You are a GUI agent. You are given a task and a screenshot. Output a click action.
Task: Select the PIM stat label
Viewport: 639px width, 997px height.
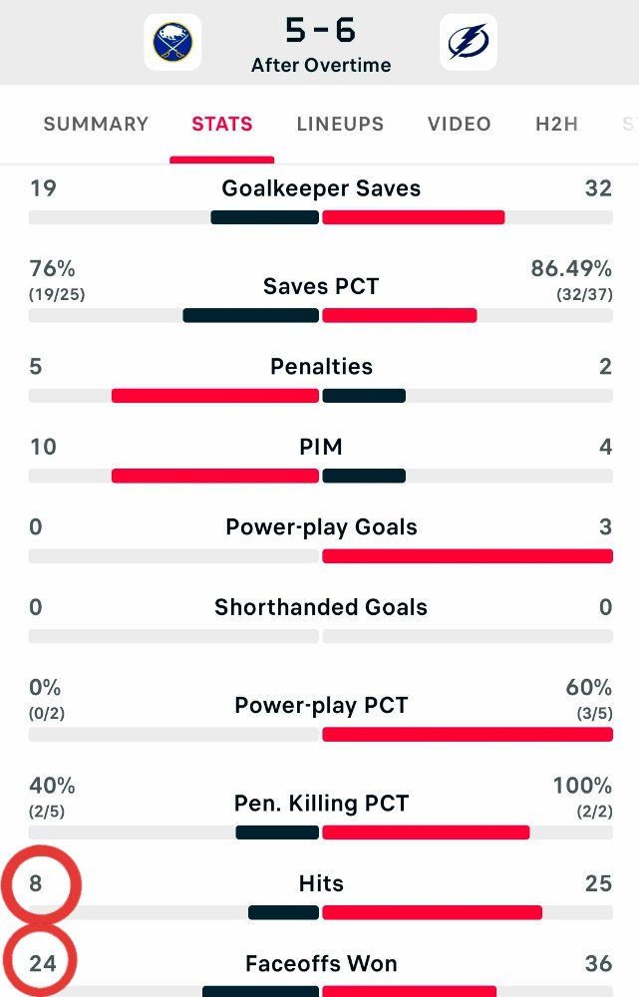click(x=321, y=447)
